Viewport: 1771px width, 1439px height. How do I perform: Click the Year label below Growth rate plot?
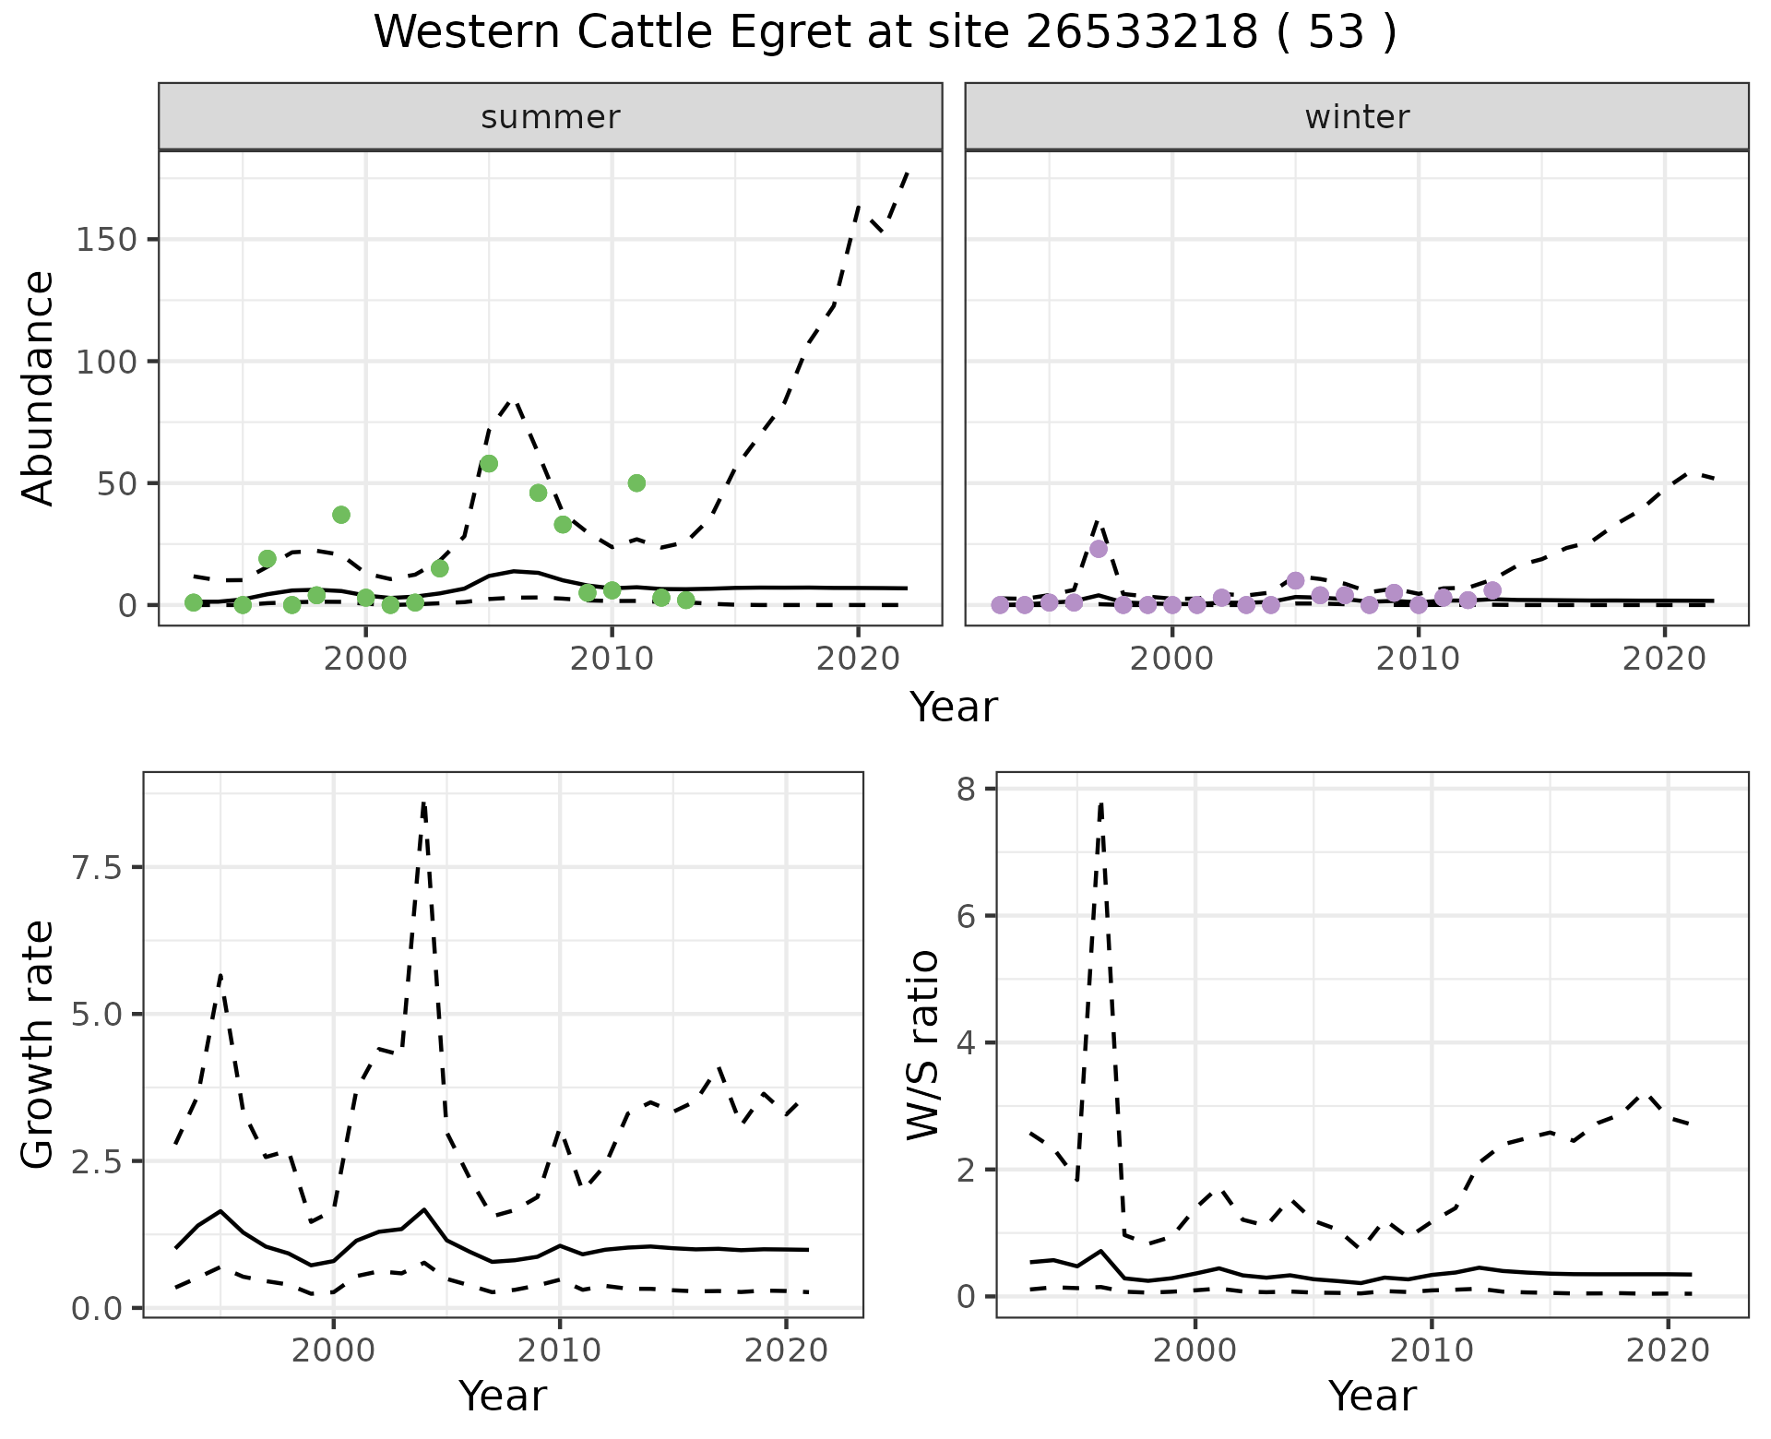coord(503,1396)
